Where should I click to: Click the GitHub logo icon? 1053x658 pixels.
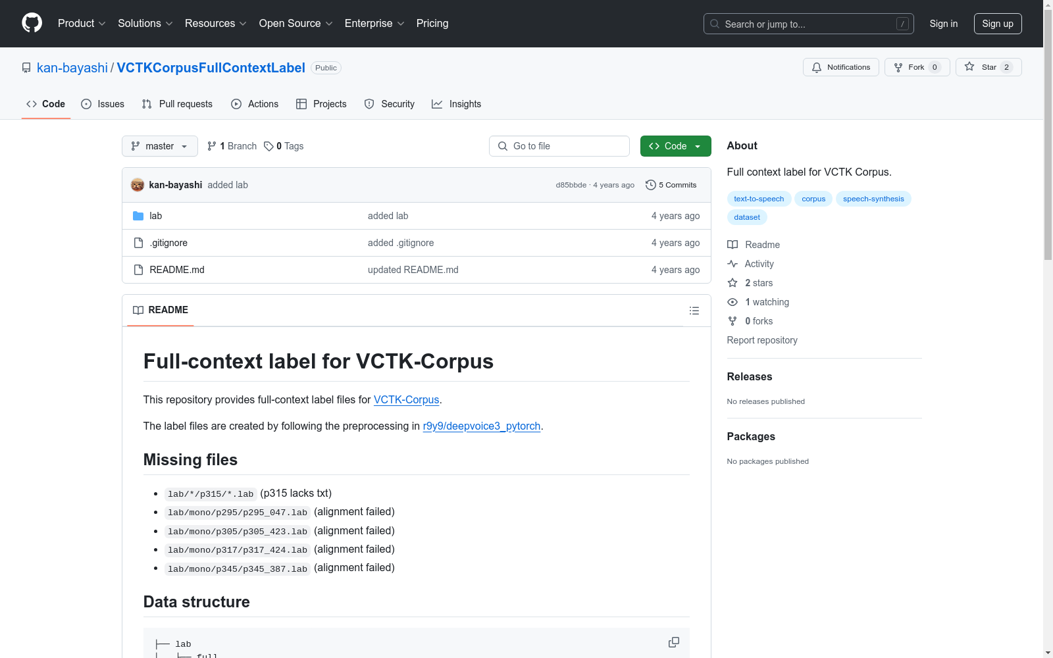tap(32, 23)
